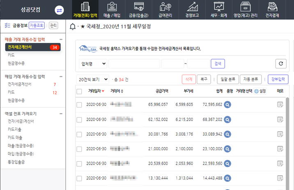Viewport: 294px width, 190px height.
Task: Click the 장부입력 button
Action: [x=278, y=79]
